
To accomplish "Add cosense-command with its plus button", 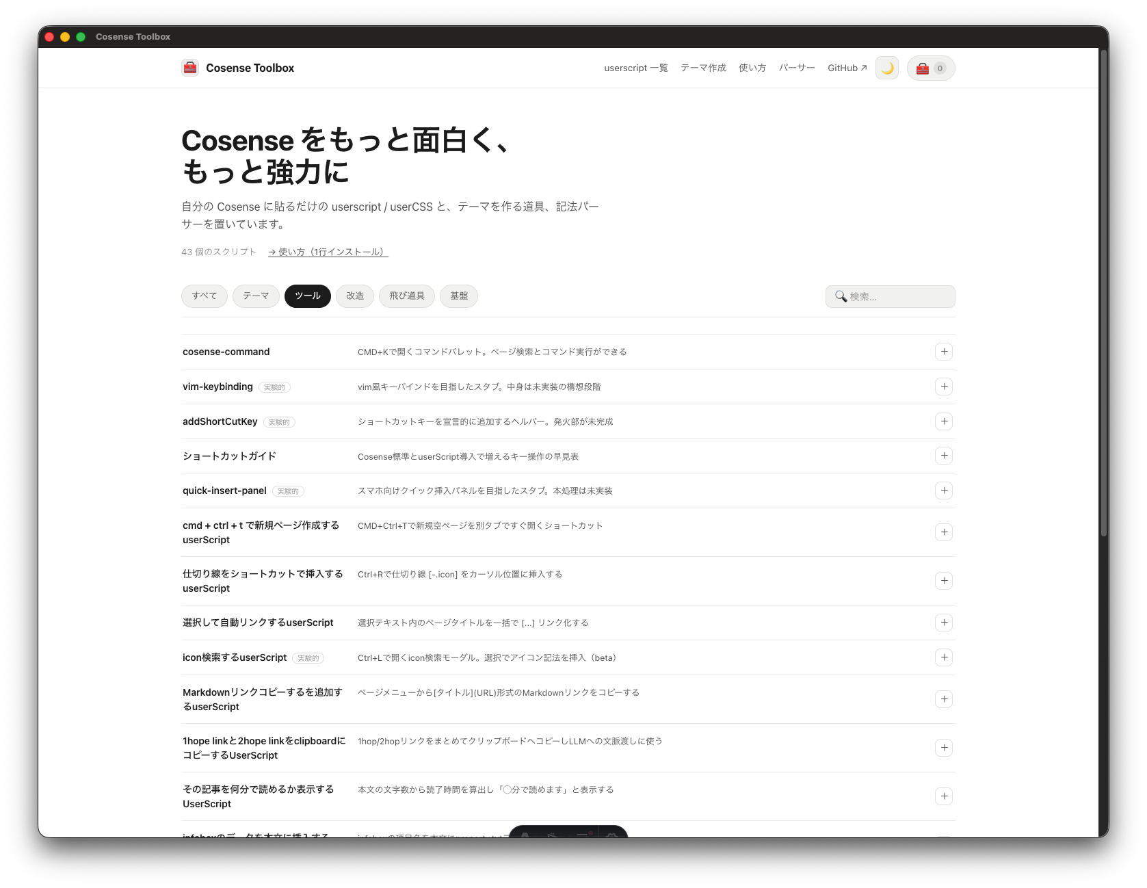I will point(944,352).
